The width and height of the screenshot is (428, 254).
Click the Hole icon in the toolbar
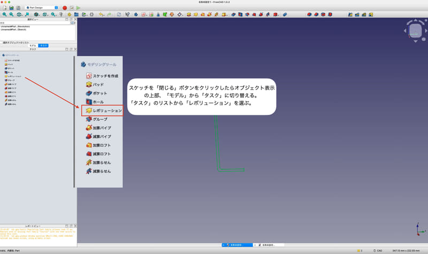click(x=240, y=14)
